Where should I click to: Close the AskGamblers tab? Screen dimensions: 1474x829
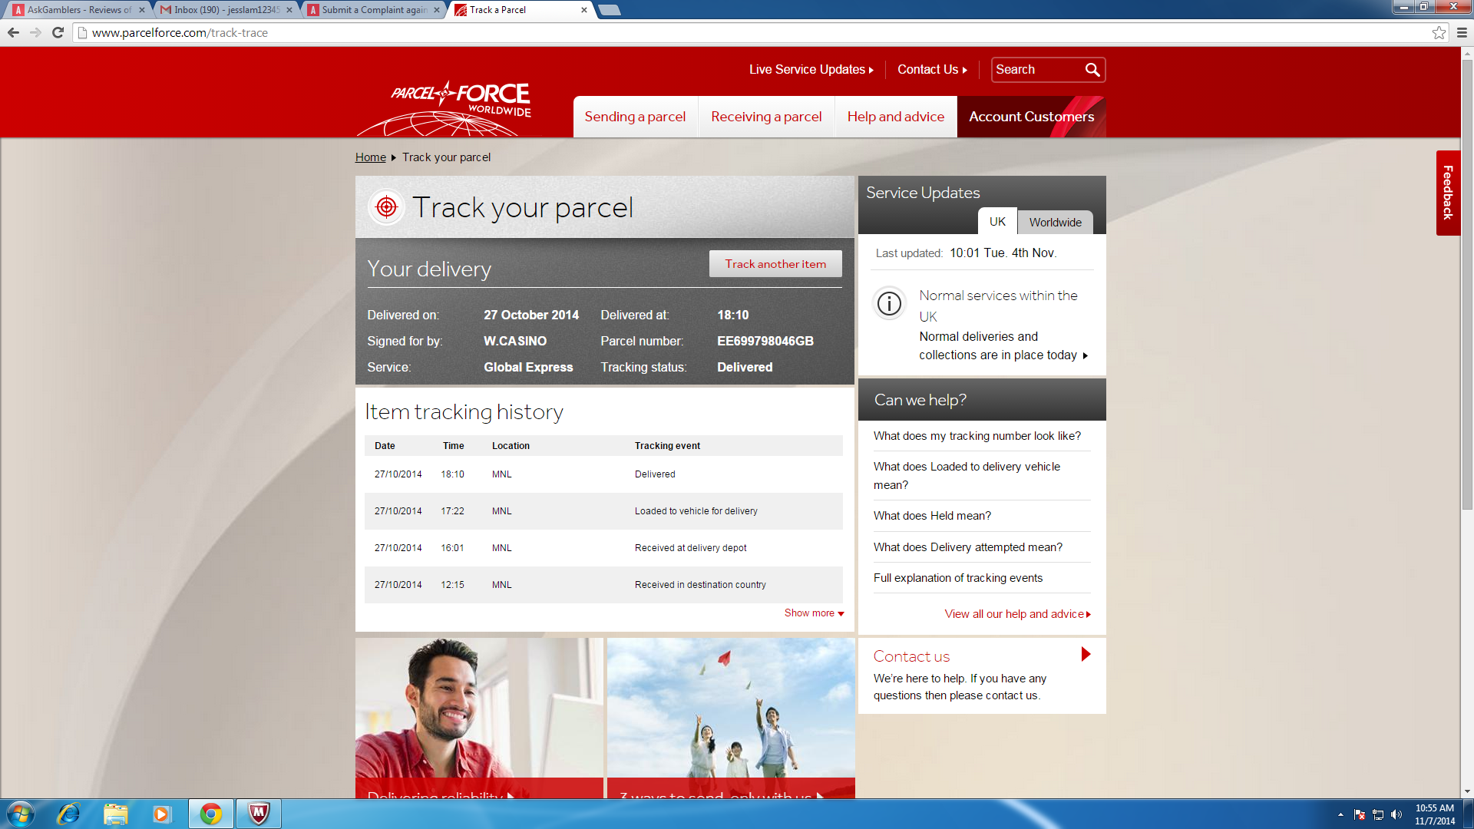141,10
